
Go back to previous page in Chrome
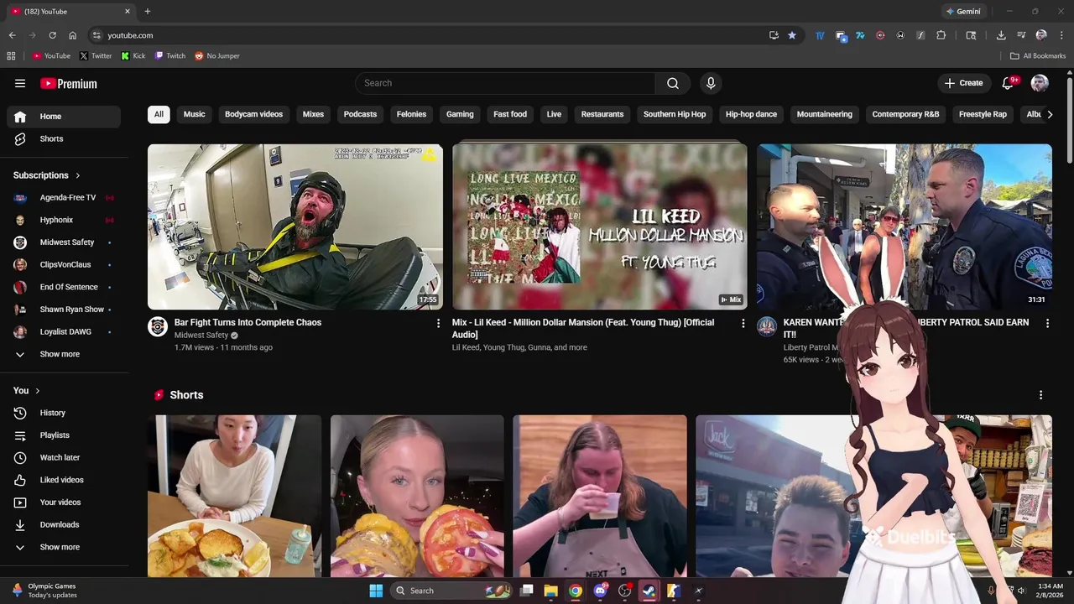coord(12,35)
